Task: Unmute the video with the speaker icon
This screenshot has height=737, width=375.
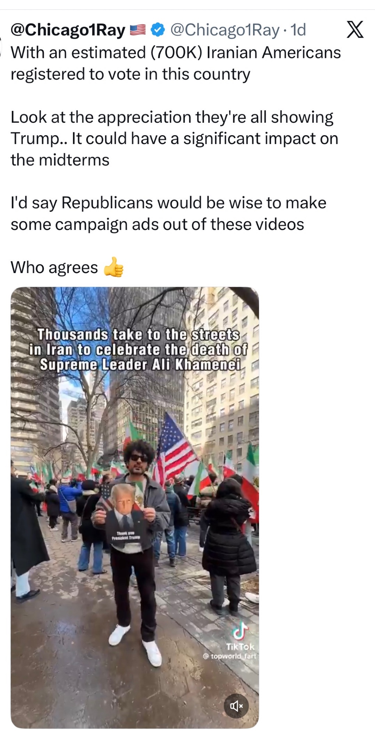Action: coord(236,706)
